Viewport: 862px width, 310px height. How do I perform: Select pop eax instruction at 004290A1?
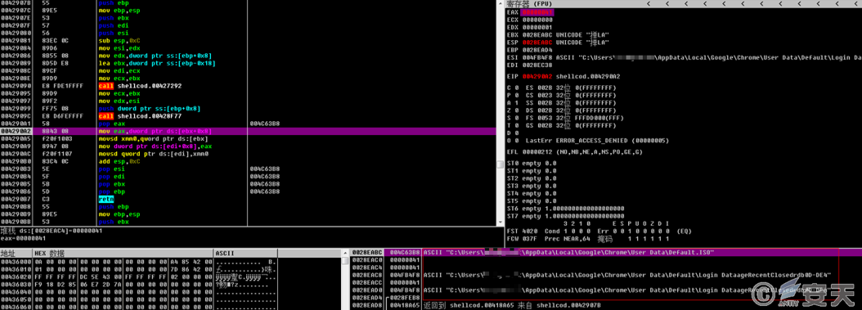pyautogui.click(x=111, y=124)
